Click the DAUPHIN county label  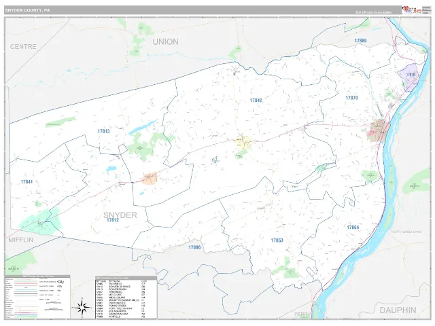point(398,310)
